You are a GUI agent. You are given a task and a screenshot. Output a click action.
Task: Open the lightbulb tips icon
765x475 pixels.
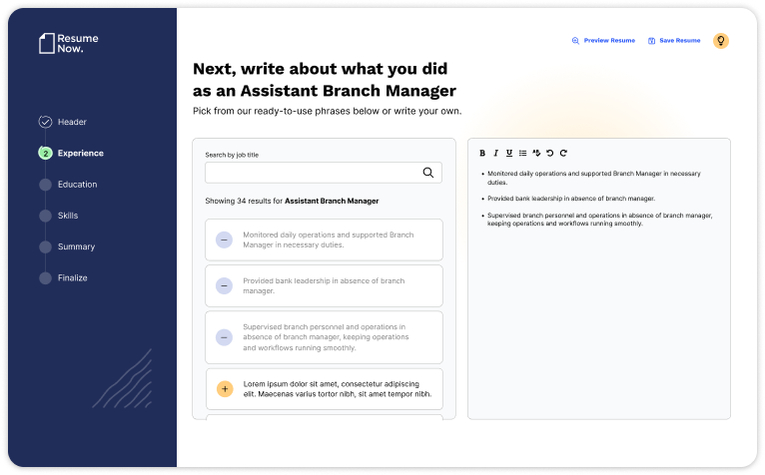pos(720,41)
